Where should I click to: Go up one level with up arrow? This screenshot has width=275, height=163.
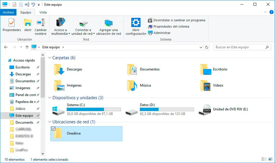point(27,47)
